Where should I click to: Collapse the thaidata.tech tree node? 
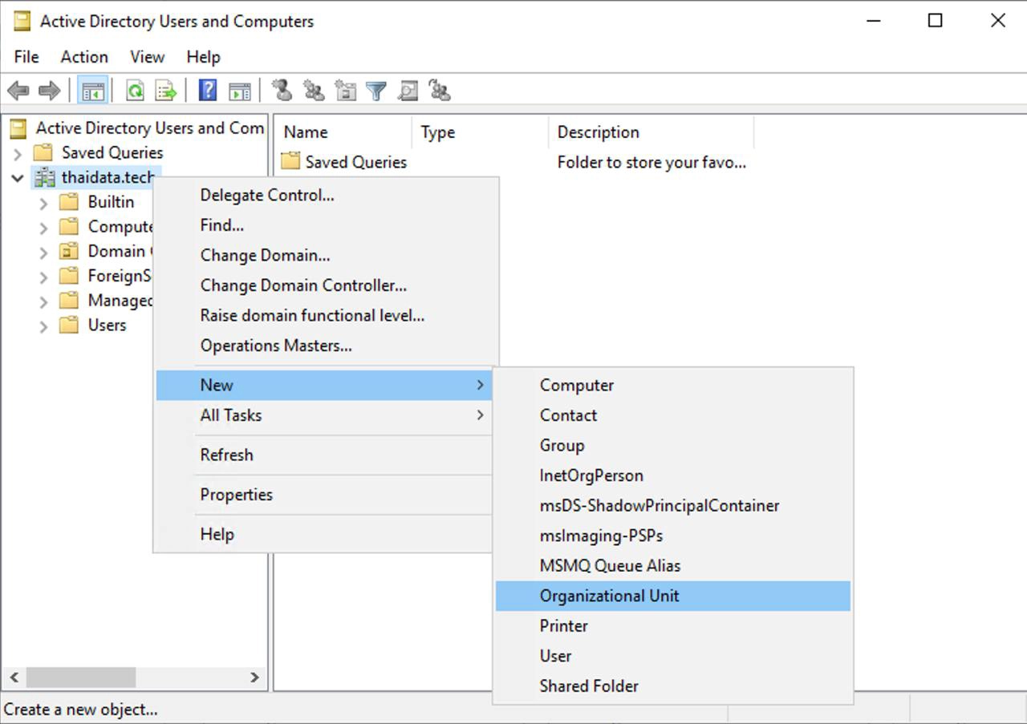click(18, 178)
